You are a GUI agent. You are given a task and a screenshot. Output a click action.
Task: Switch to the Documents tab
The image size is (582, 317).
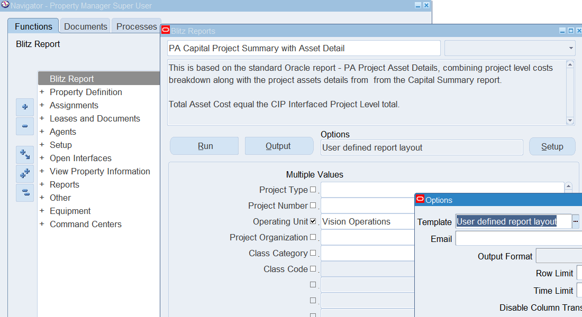tap(85, 26)
